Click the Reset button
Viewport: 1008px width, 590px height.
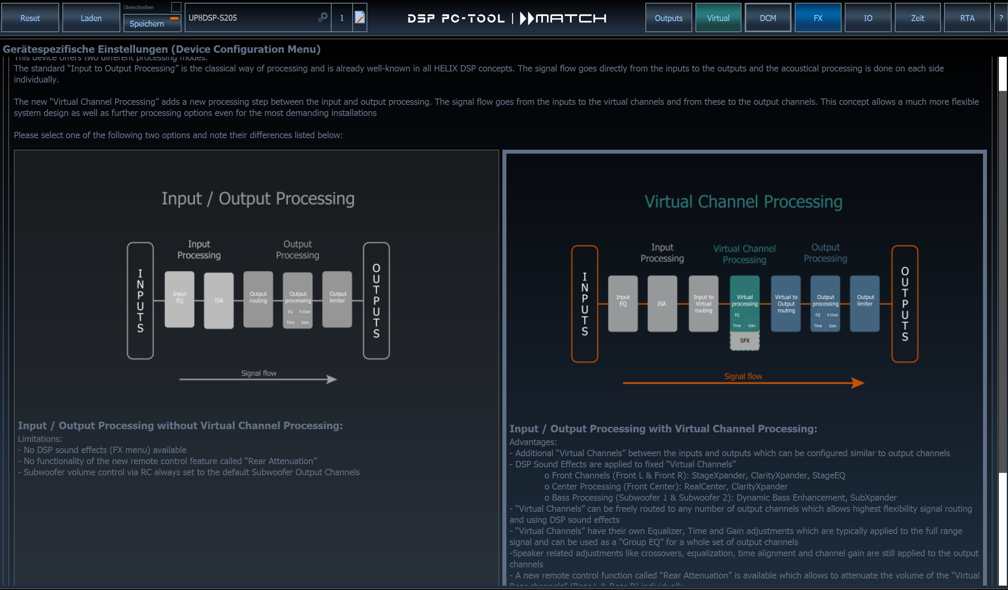coord(30,18)
